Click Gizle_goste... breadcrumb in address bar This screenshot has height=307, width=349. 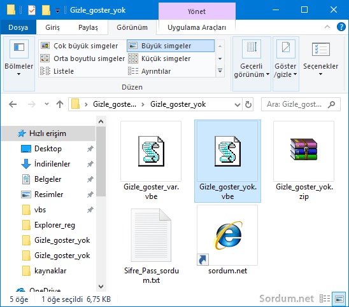pos(115,104)
